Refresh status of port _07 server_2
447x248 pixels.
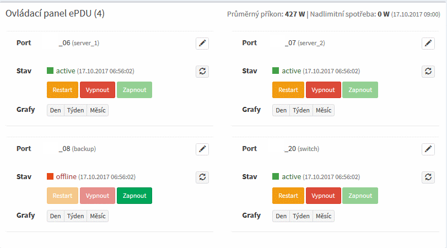[428, 71]
